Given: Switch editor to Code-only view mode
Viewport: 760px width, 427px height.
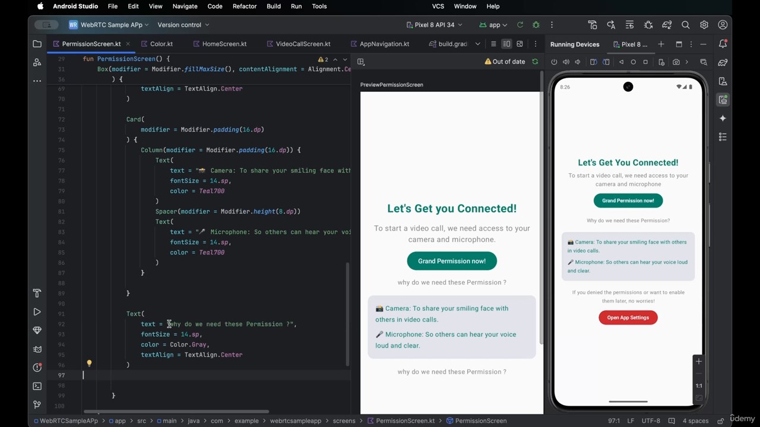Looking at the screenshot, I should pyautogui.click(x=493, y=44).
